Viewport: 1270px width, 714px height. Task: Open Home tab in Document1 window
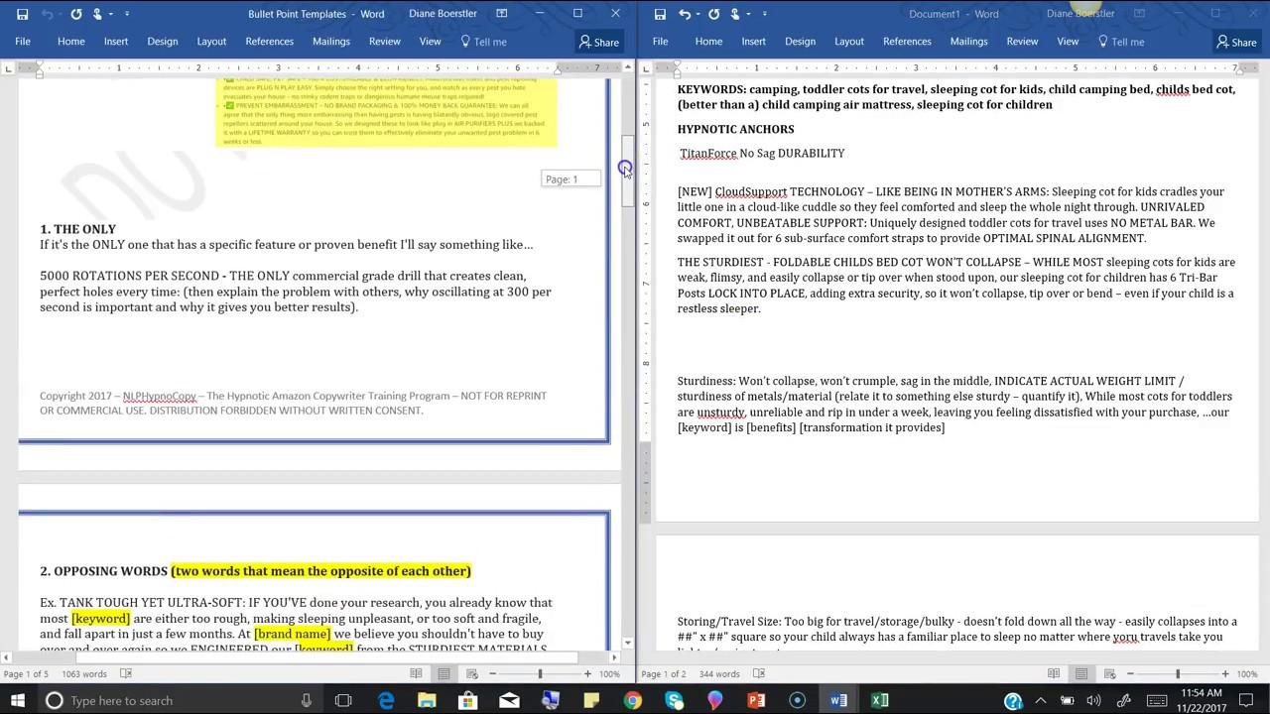708,42
